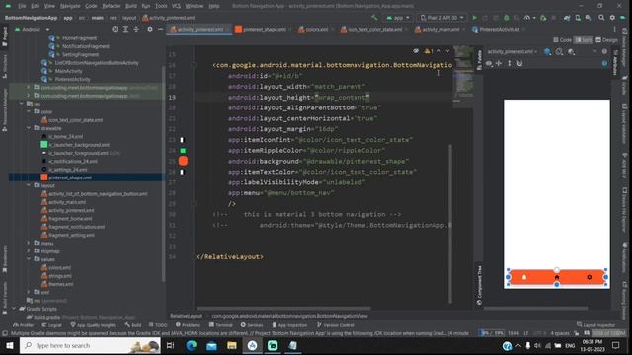Open the Pixel 2 API 30 device dropdown
Image resolution: width=632 pixels, height=355 pixels.
click(x=441, y=18)
